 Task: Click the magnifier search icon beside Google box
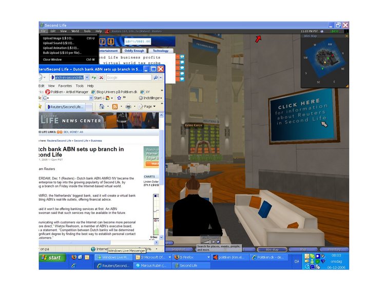(156, 77)
